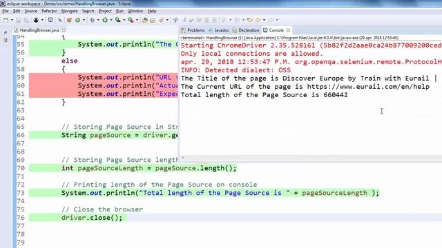Screen dimensions: 442x248
Task: Expand the Run dropdown arrow
Action: tap(111, 20)
